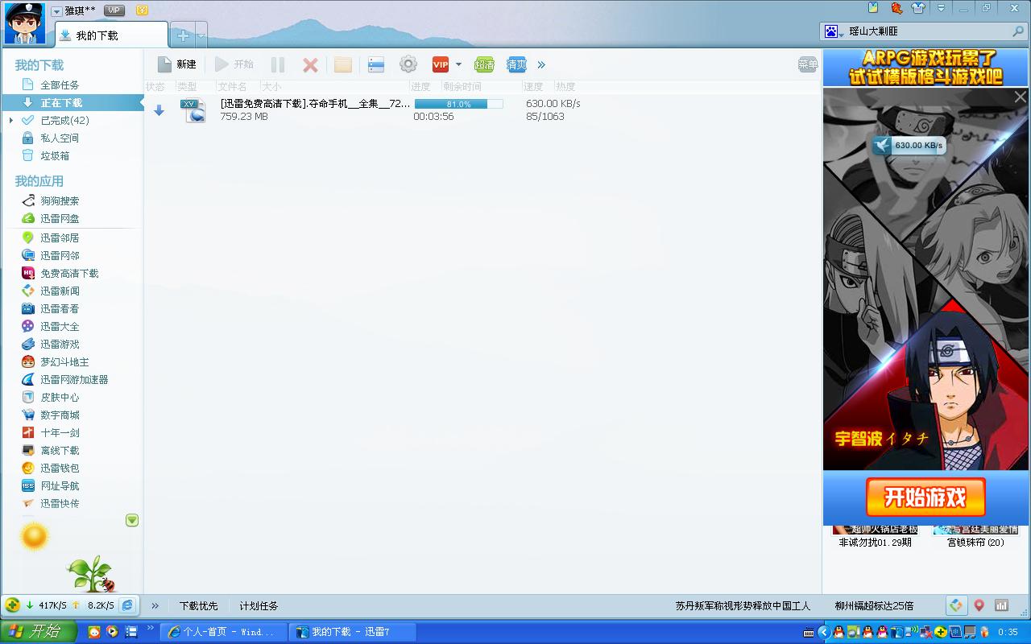This screenshot has height=644, width=1031.
Task: Click the sun weather icon
Action: coord(35,536)
